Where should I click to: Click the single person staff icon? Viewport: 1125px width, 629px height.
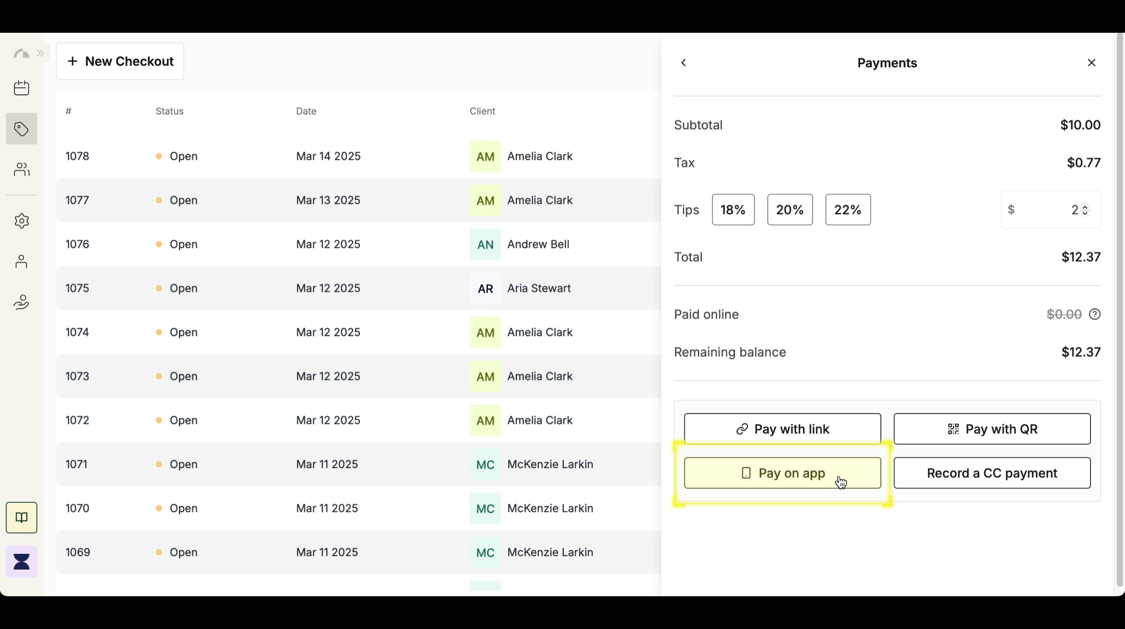[x=21, y=262]
